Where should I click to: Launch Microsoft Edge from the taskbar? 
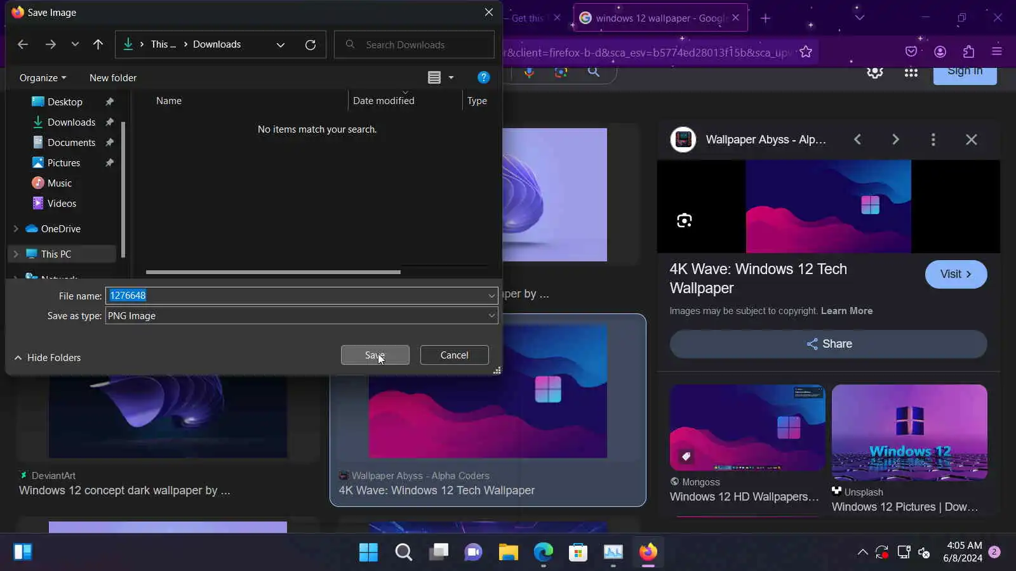click(x=543, y=553)
